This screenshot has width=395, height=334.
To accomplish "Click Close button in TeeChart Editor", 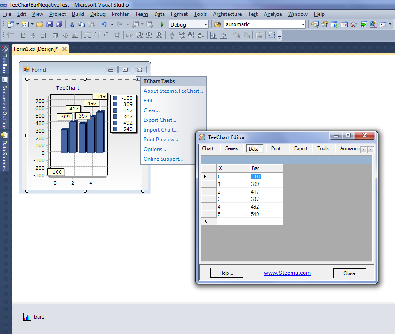I will [349, 273].
